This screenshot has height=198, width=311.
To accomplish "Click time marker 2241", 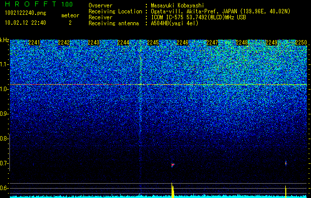I will point(34,43).
